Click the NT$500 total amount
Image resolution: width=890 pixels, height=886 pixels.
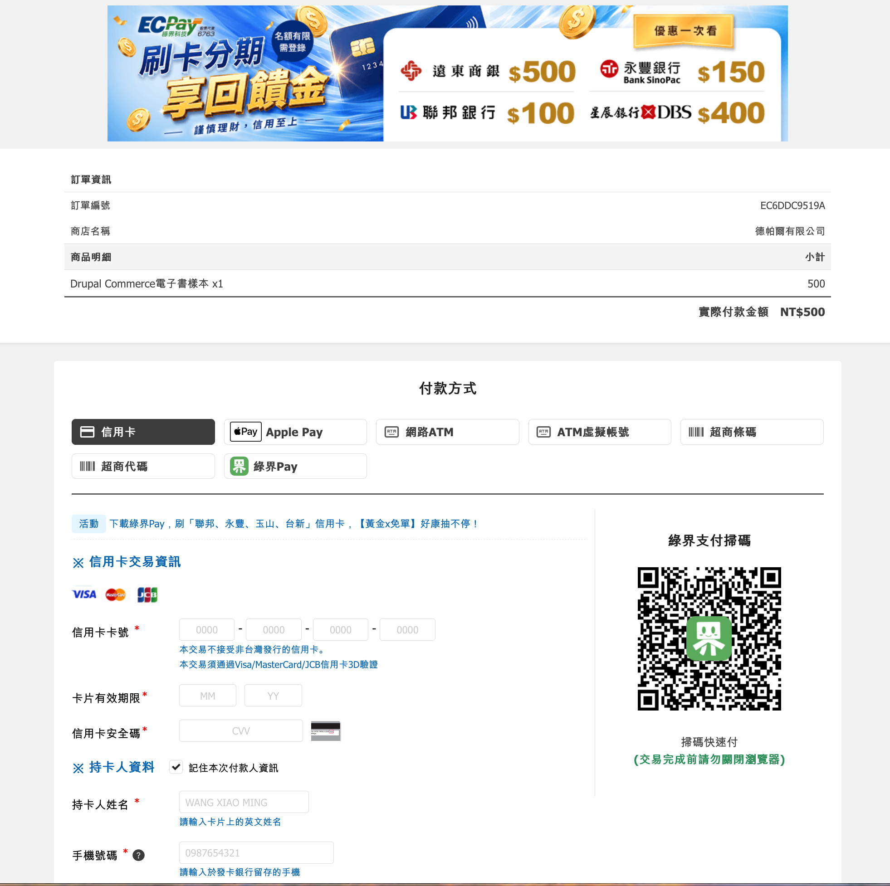pos(802,312)
